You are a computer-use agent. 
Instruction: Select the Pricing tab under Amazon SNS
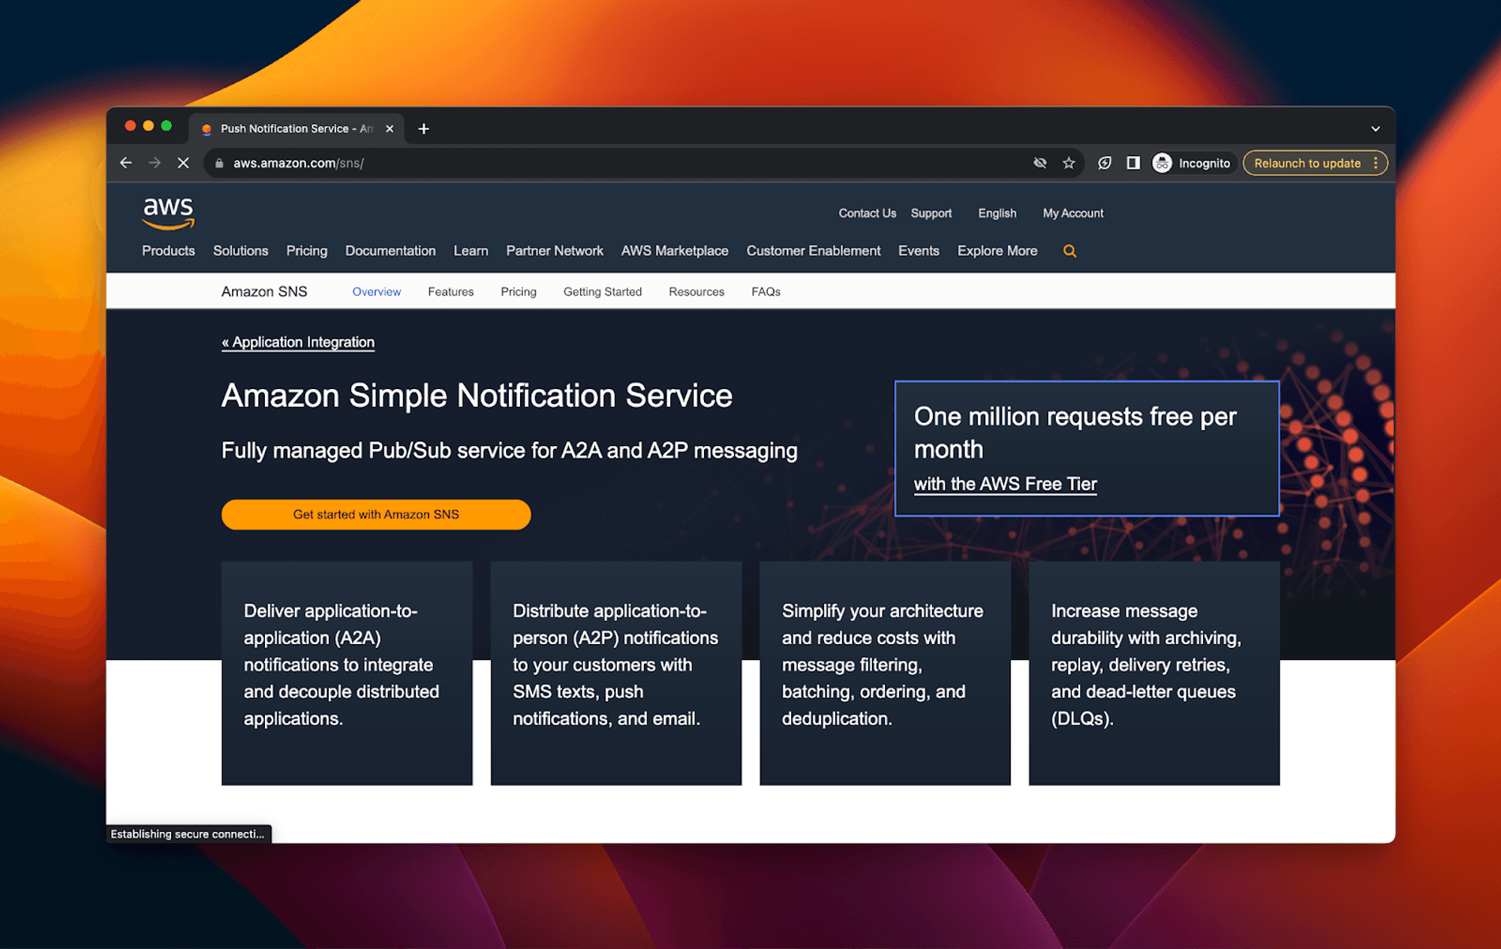pos(519,291)
